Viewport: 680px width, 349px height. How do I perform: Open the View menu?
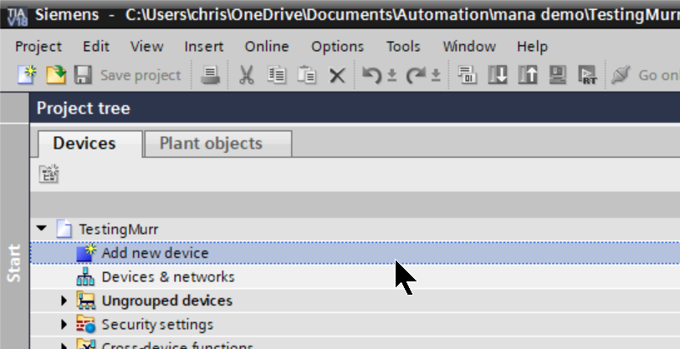[x=146, y=46]
